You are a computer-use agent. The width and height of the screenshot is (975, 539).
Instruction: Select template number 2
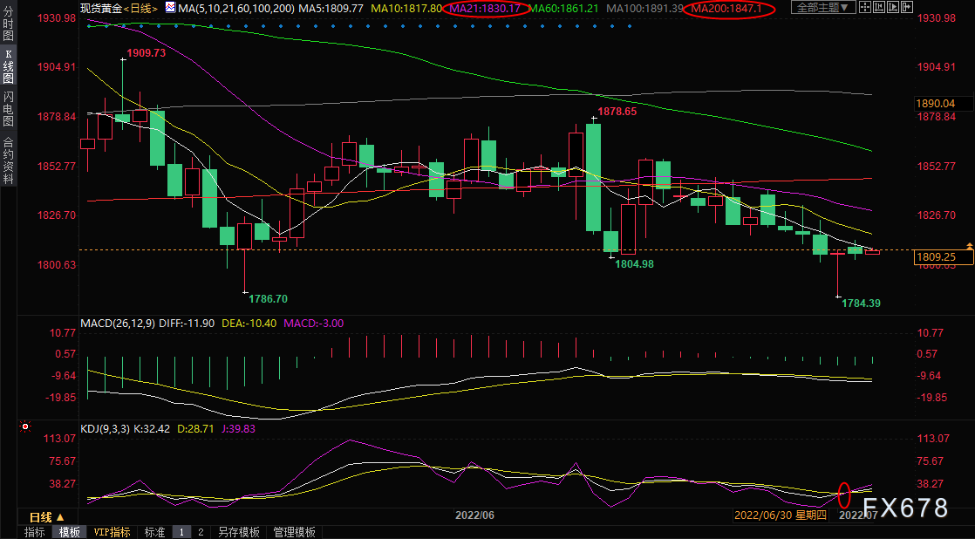(201, 532)
